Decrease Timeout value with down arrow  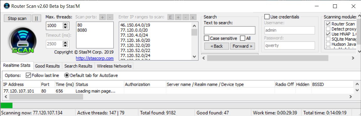pyautogui.click(x=65, y=46)
